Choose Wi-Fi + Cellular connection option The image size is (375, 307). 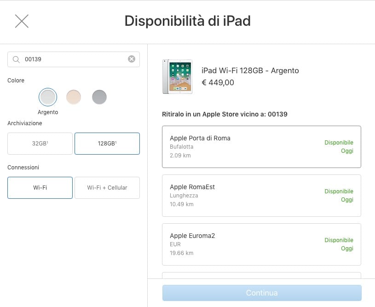pos(107,188)
